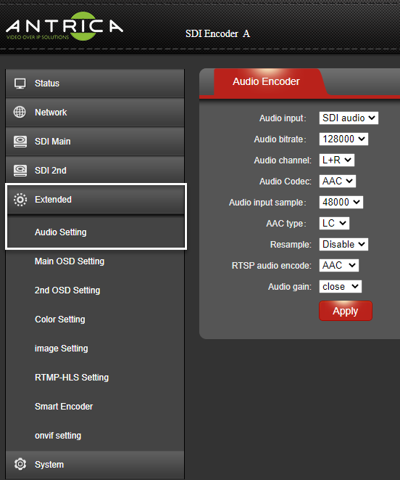The width and height of the screenshot is (400, 480).
Task: Go to RTMP-HLS Setting
Action: click(72, 378)
